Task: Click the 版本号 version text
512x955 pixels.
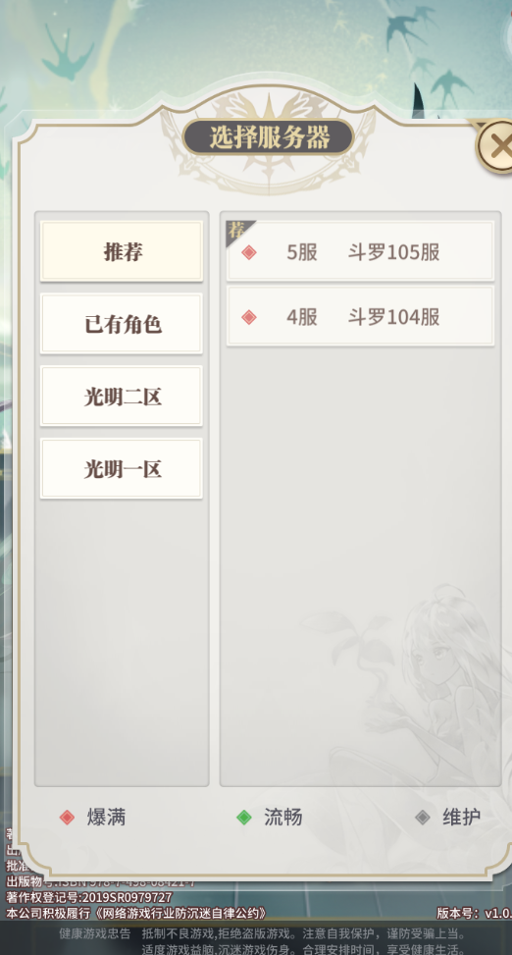Action: pyautogui.click(x=475, y=913)
